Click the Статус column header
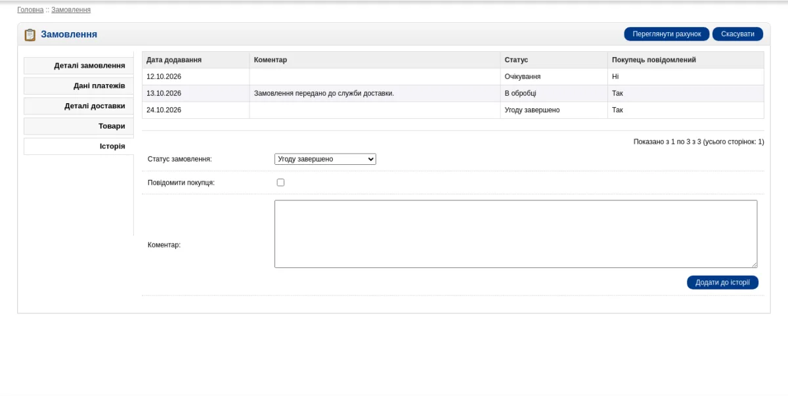Viewport: 788px width, 396px height. pyautogui.click(x=554, y=60)
